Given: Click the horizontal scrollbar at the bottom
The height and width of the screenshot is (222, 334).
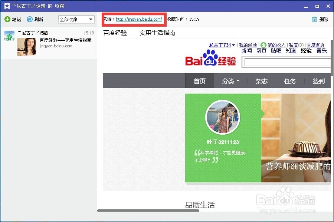Looking at the screenshot, I should 148,211.
